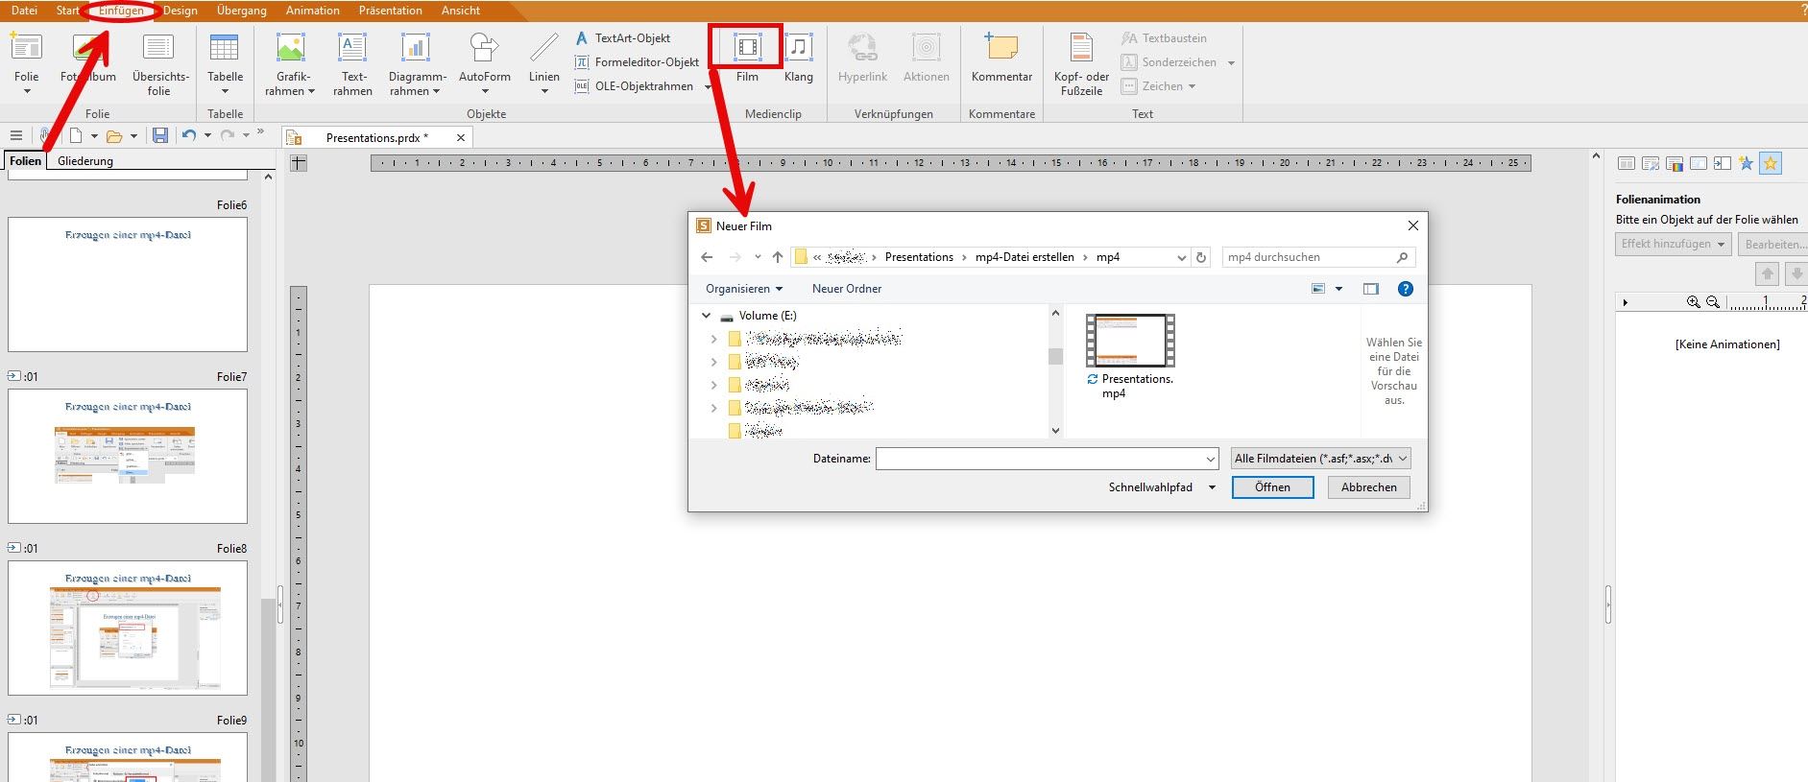Insert a Formeleditor-Objekt

(637, 62)
